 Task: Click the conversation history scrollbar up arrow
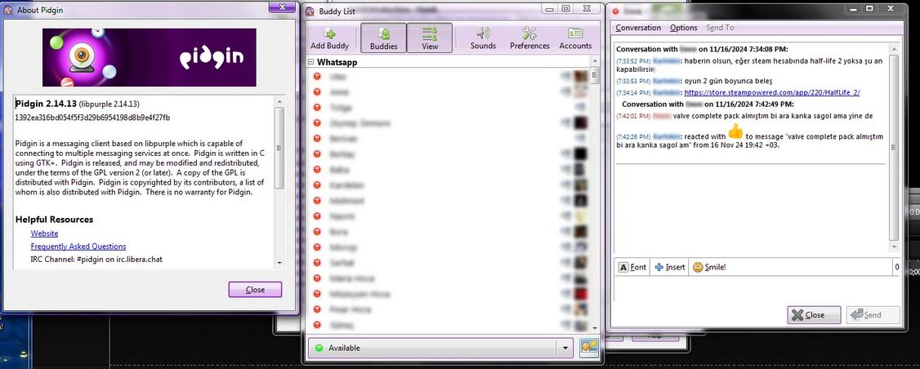pos(894,50)
